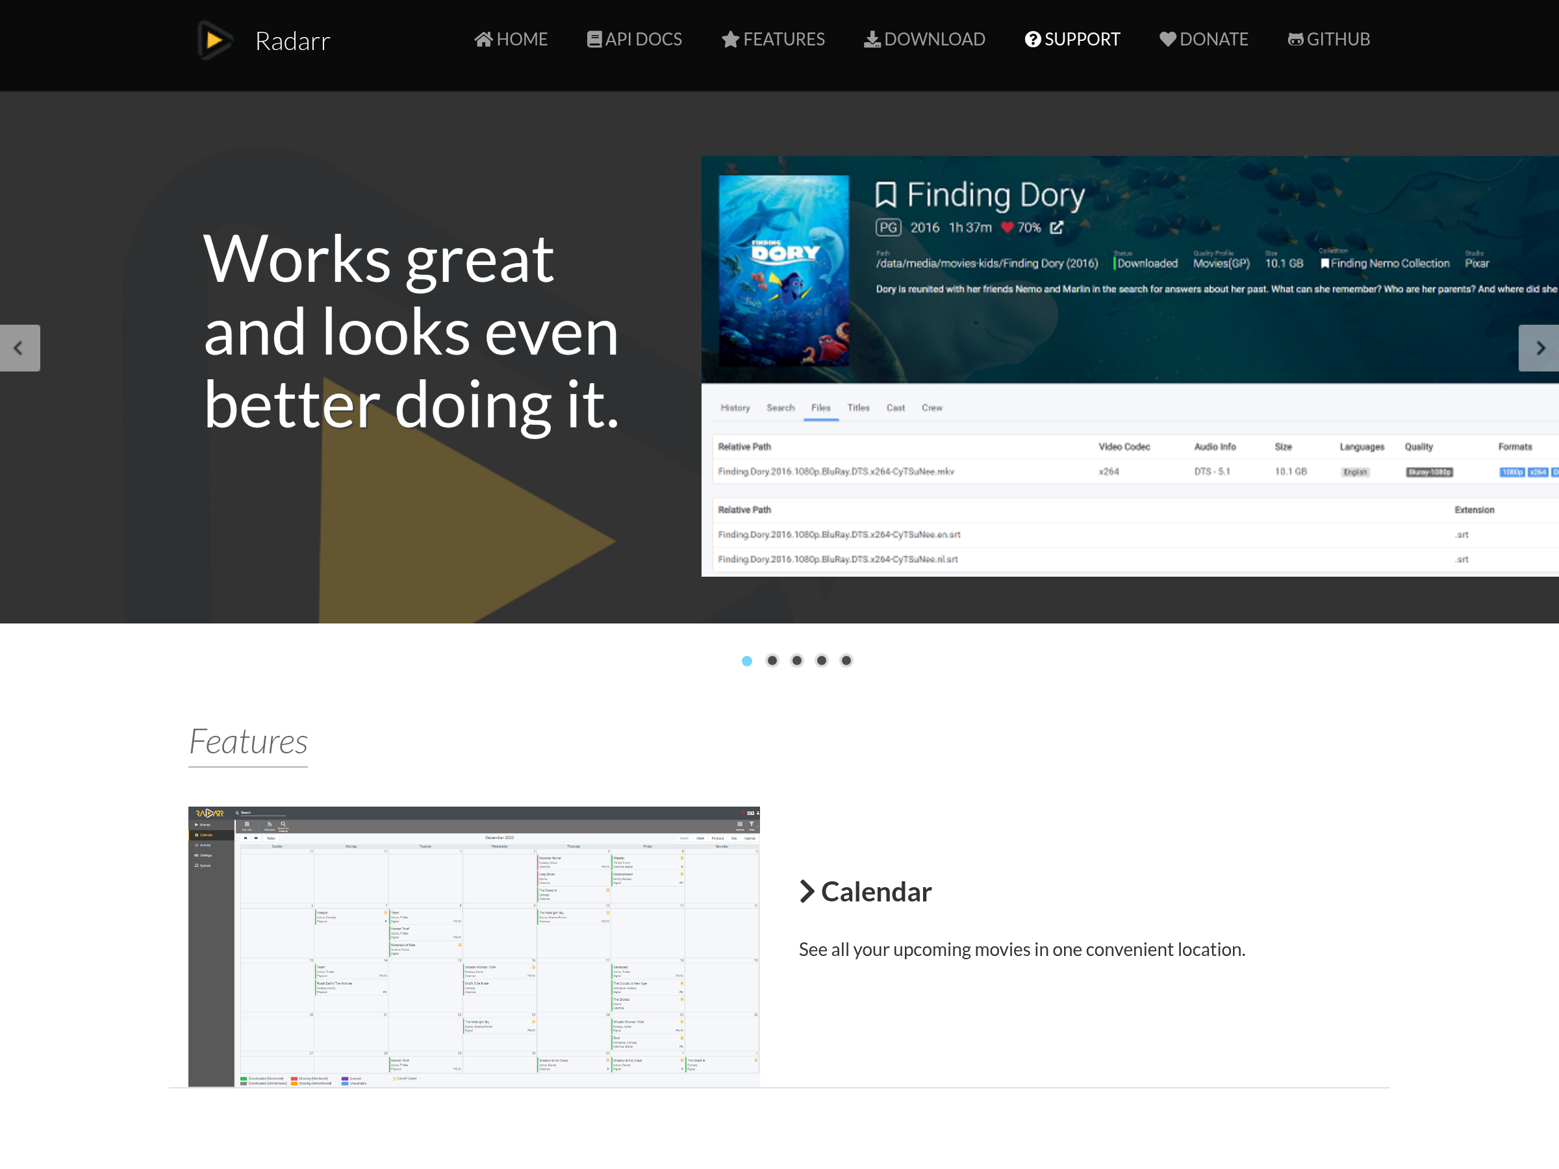
Task: Select the third carousel indicator dot
Action: point(796,661)
